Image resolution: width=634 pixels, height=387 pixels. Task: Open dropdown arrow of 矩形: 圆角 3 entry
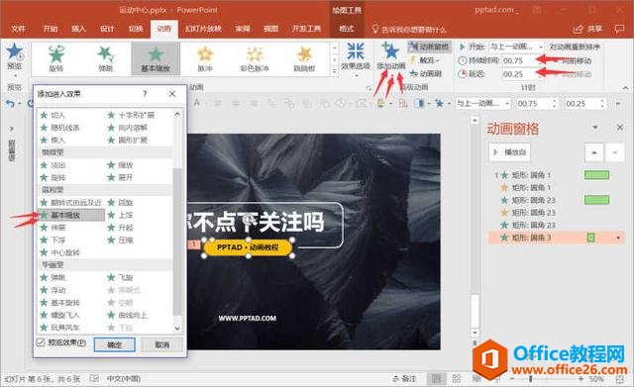[618, 238]
